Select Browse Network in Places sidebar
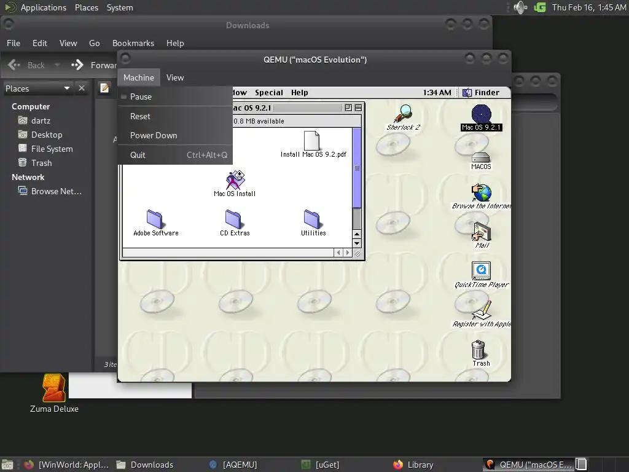 click(x=50, y=191)
